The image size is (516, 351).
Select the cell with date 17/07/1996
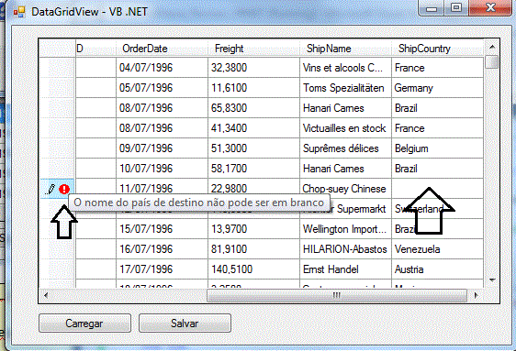pos(162,269)
